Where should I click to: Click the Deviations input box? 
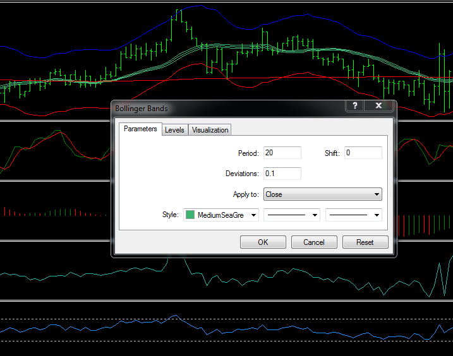[282, 174]
